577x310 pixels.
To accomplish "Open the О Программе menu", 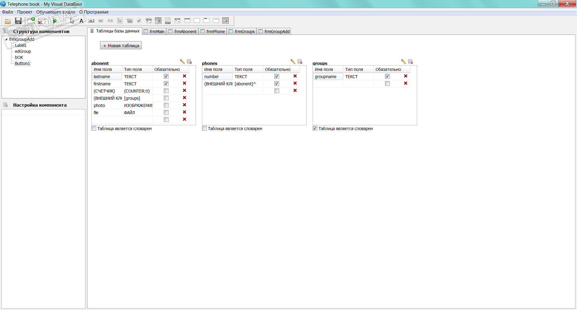I will [x=94, y=12].
